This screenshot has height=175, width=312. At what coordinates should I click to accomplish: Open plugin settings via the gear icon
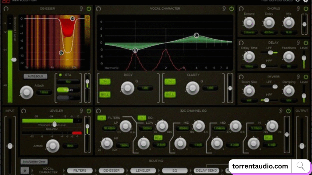point(306,1)
